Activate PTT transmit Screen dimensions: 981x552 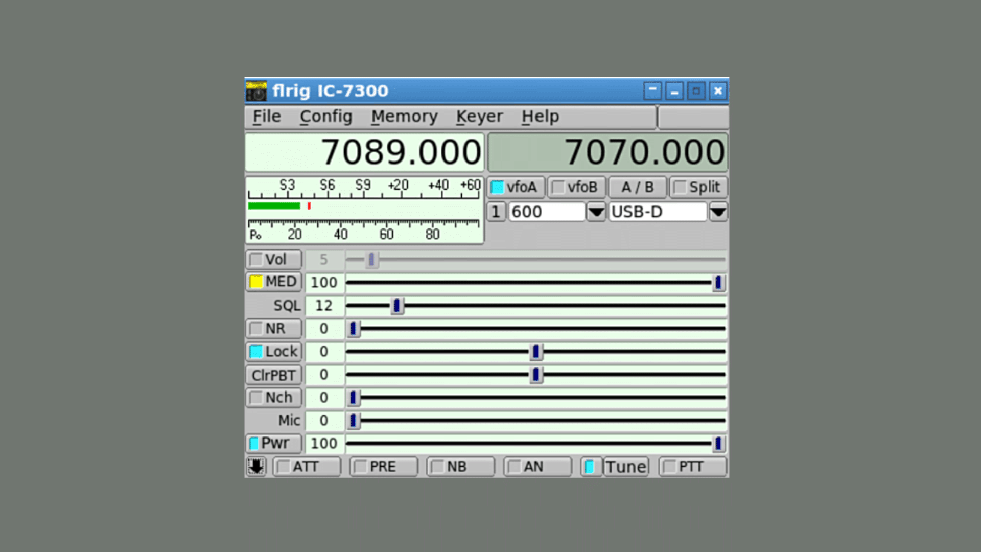coord(692,467)
